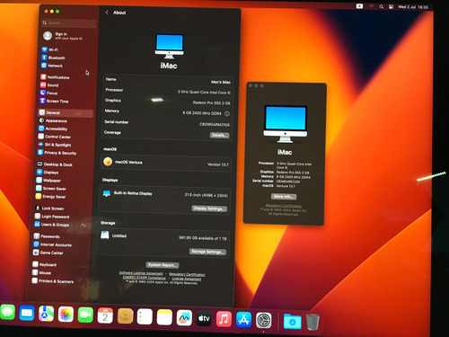Select Appearance in the sidebar
Viewport: 449px width, 337px height.
click(53, 120)
